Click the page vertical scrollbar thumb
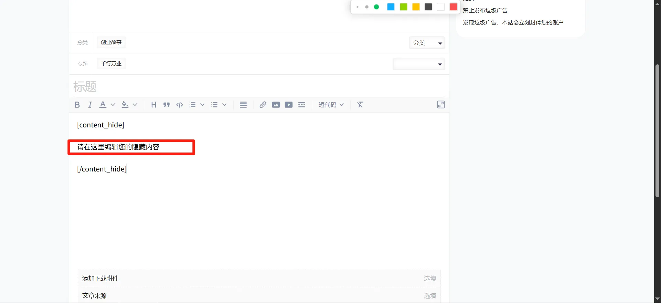This screenshot has width=661, height=303. pyautogui.click(x=657, y=131)
